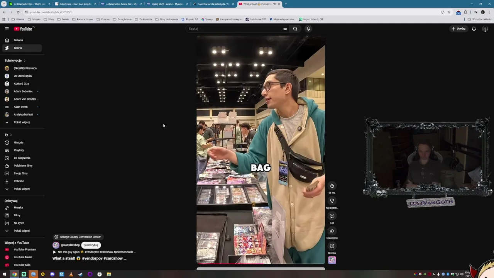This screenshot has height=278, width=494.
Task: Open the comments on the Short
Action: [x=332, y=216]
